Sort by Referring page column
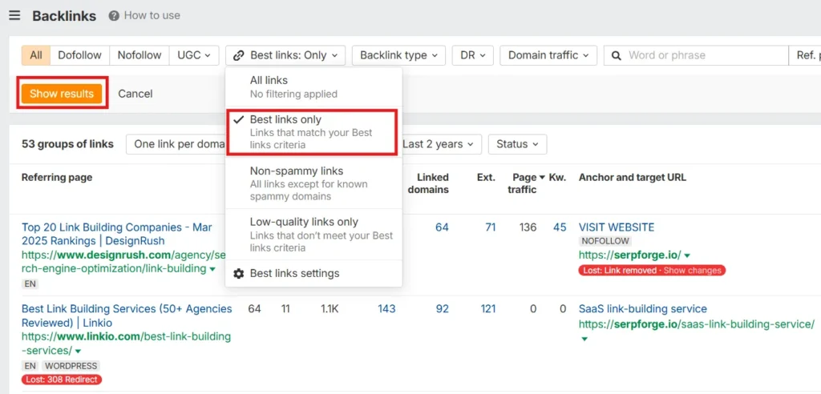The height and width of the screenshot is (394, 821). click(x=57, y=177)
